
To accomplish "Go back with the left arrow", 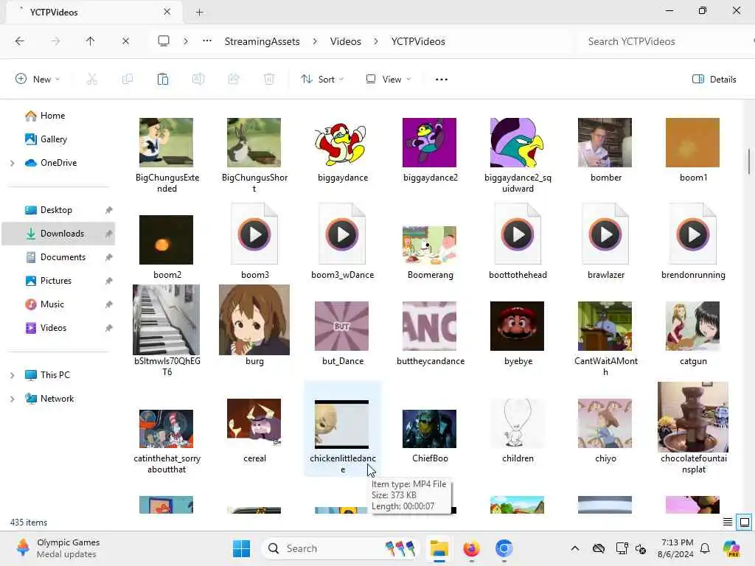I will (20, 41).
